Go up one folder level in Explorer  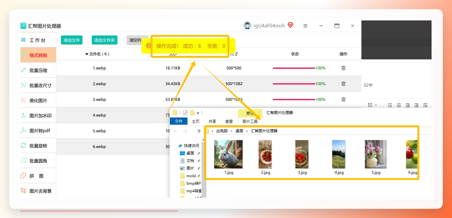[x=199, y=131]
